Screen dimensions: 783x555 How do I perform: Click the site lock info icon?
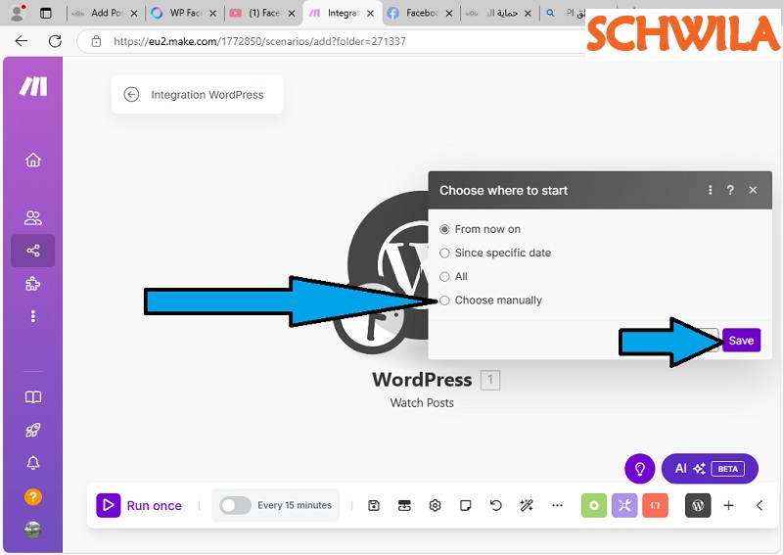pos(96,41)
